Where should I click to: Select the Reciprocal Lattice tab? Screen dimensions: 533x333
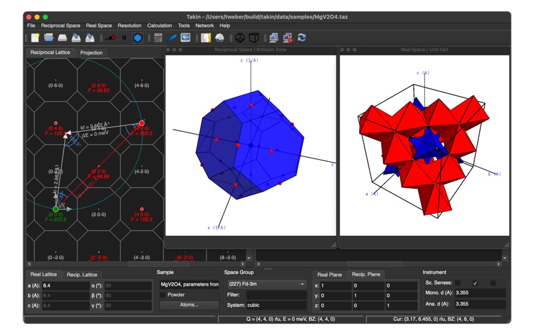tap(51, 53)
